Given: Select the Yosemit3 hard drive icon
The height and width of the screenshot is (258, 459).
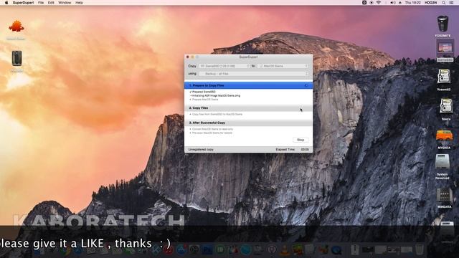Looking at the screenshot, I should click(444, 77).
